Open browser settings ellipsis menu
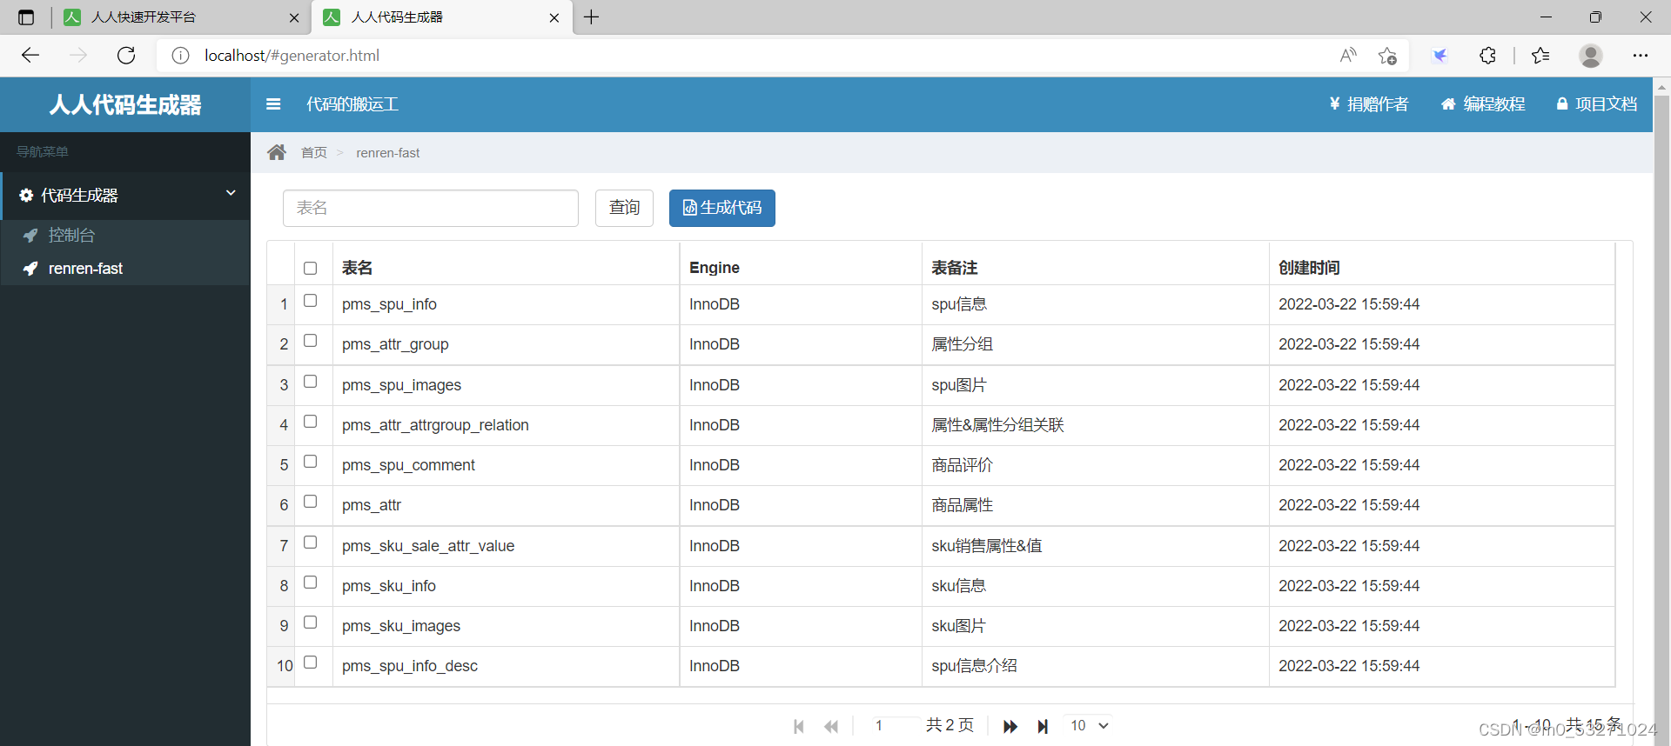 coord(1641,56)
